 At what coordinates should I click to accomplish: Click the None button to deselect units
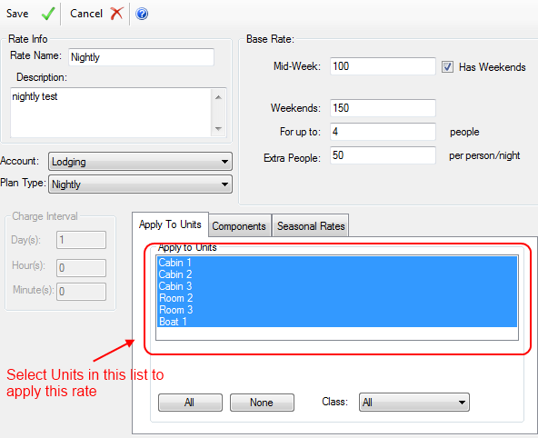tap(262, 403)
